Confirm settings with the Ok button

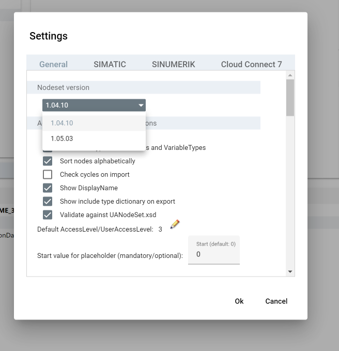(239, 301)
